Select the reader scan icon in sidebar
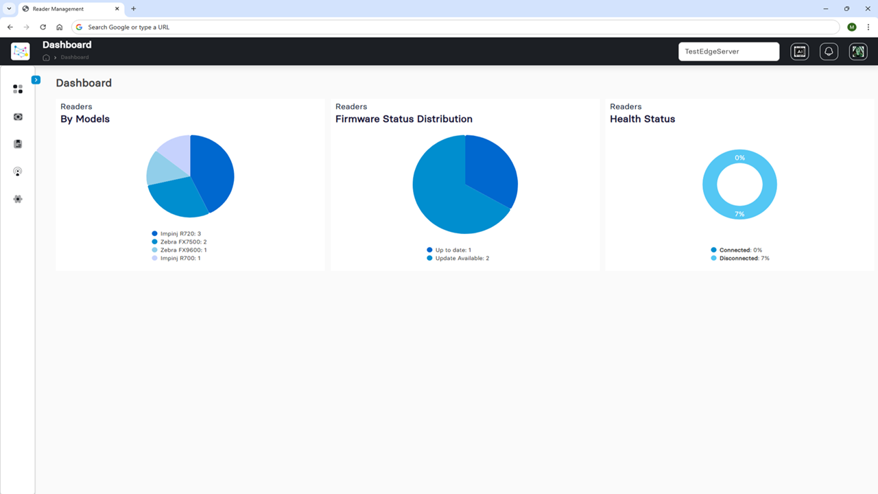The image size is (878, 494). coord(18,117)
